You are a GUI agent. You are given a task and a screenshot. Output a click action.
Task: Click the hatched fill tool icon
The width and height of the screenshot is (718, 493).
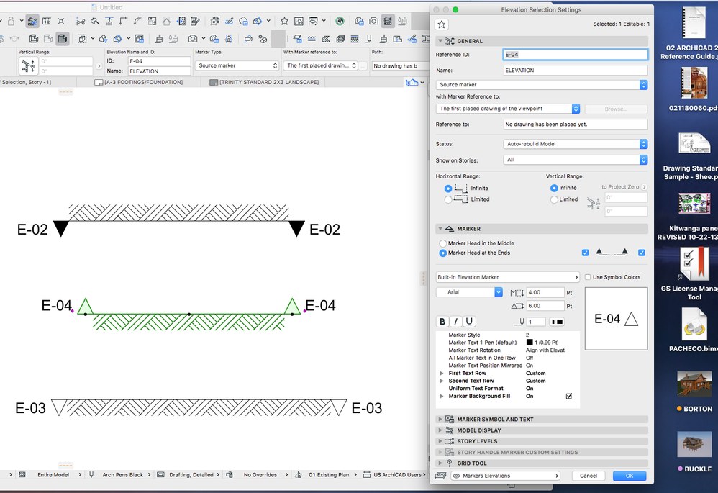click(x=326, y=39)
